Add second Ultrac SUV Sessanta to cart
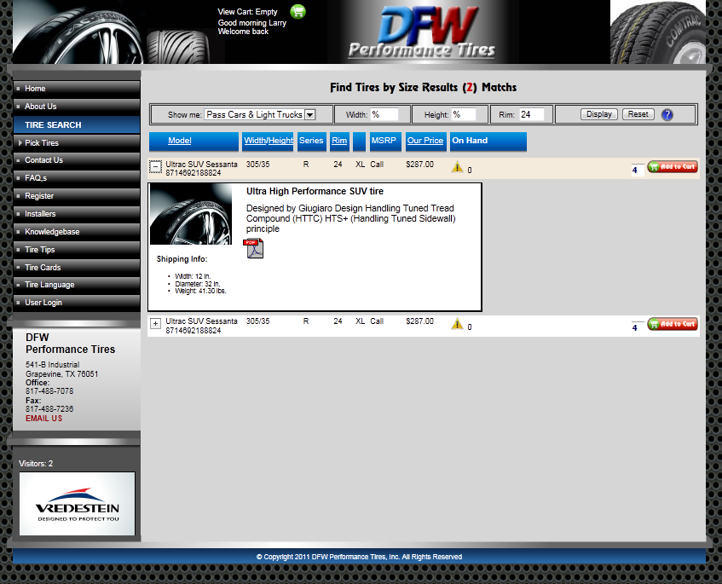The height and width of the screenshot is (584, 722). click(673, 324)
